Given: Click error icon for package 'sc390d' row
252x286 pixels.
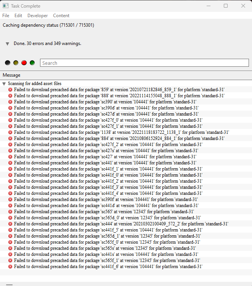Looking at the screenshot, I should (x=10, y=108).
